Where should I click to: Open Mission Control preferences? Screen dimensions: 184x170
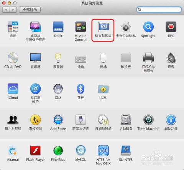(80, 31)
